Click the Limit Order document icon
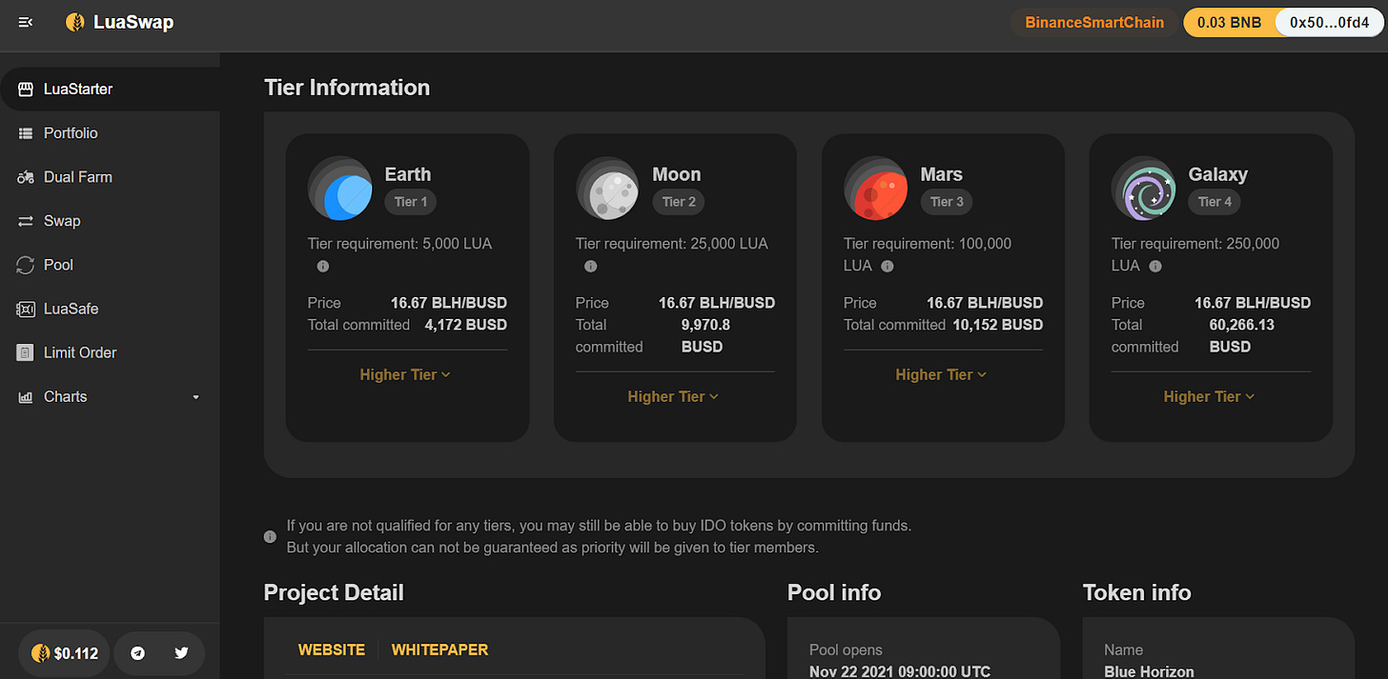1388x679 pixels. pos(26,352)
